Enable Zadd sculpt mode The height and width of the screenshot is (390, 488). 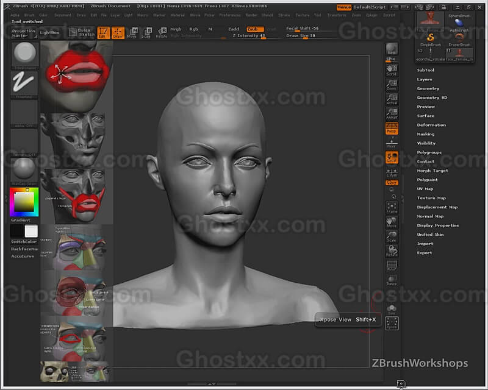click(x=234, y=29)
